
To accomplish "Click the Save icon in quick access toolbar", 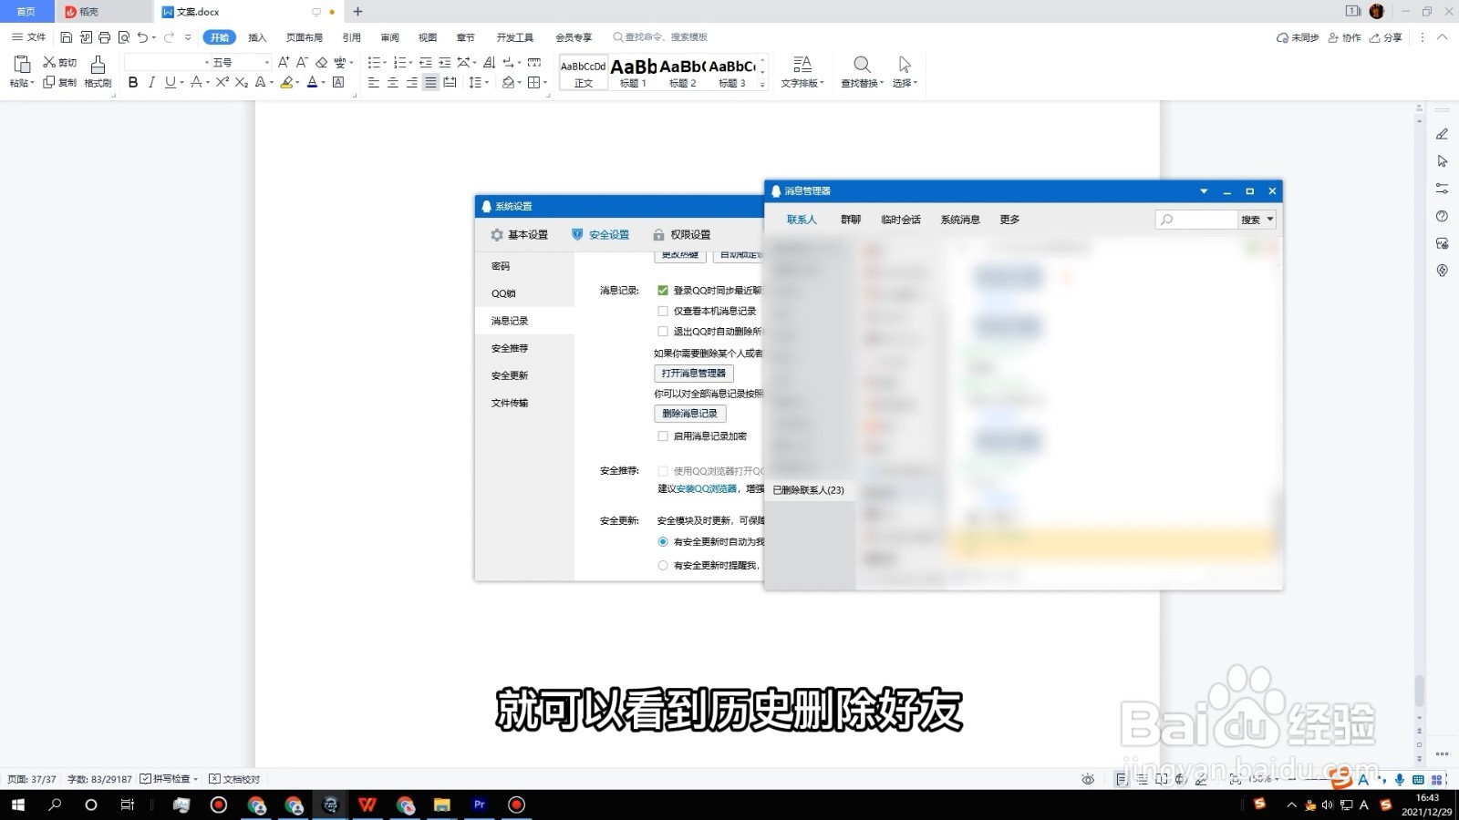I will tap(66, 37).
